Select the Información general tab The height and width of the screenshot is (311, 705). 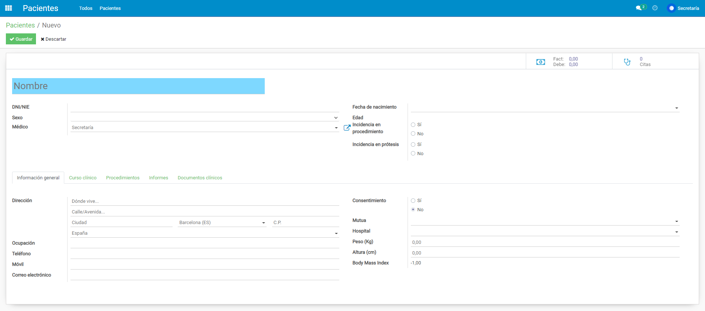[x=38, y=178]
